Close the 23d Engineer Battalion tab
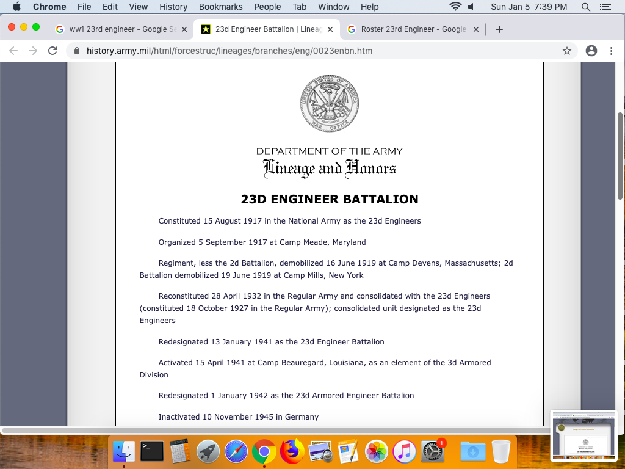 (330, 29)
